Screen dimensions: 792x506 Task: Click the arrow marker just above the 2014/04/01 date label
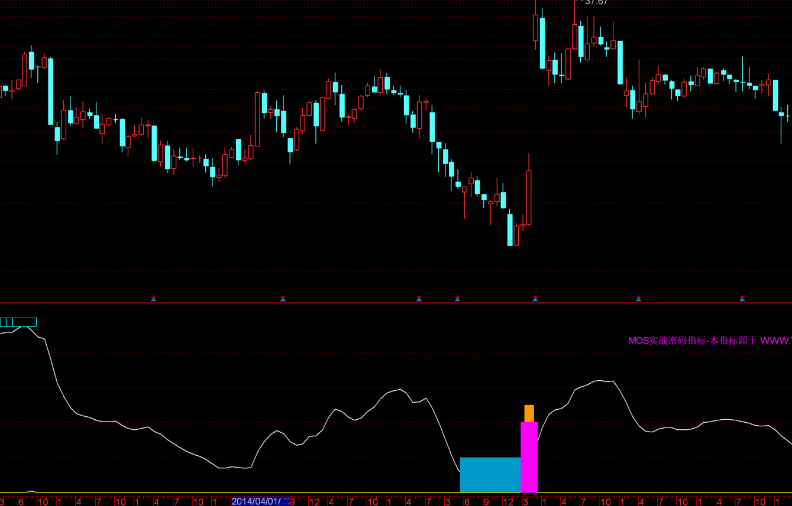[x=283, y=299]
